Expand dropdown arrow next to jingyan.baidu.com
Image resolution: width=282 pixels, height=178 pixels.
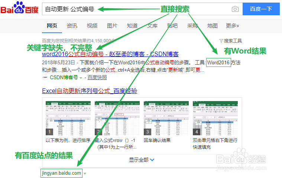click(x=85, y=174)
